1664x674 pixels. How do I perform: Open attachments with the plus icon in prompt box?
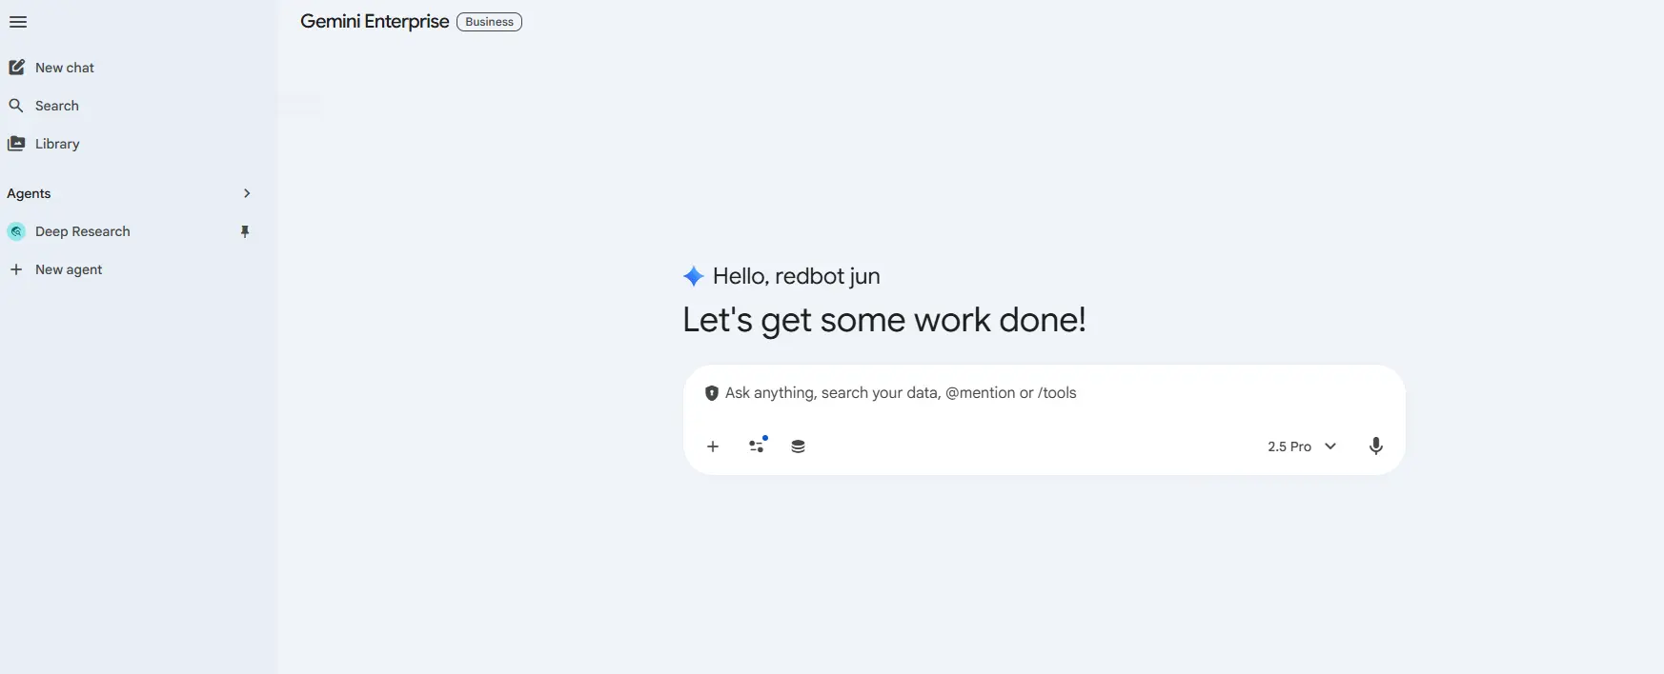(x=713, y=446)
